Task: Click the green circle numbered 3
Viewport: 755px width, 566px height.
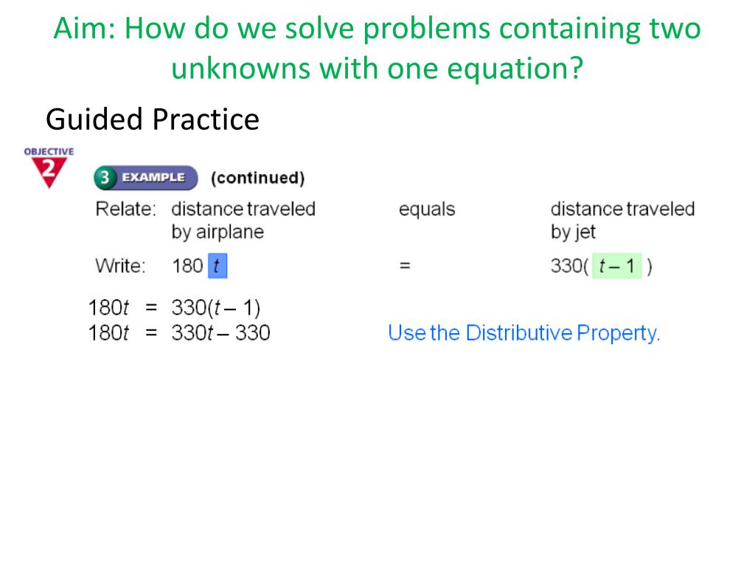Action: point(105,178)
